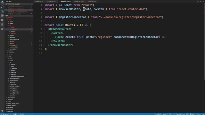Open index.css file
The width and height of the screenshot is (205, 115).
coord(13,73)
